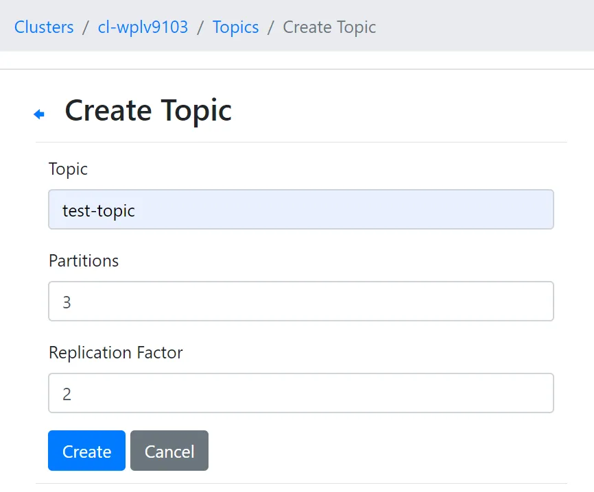This screenshot has width=594, height=492.
Task: Click the Topic field label
Action: (67, 169)
